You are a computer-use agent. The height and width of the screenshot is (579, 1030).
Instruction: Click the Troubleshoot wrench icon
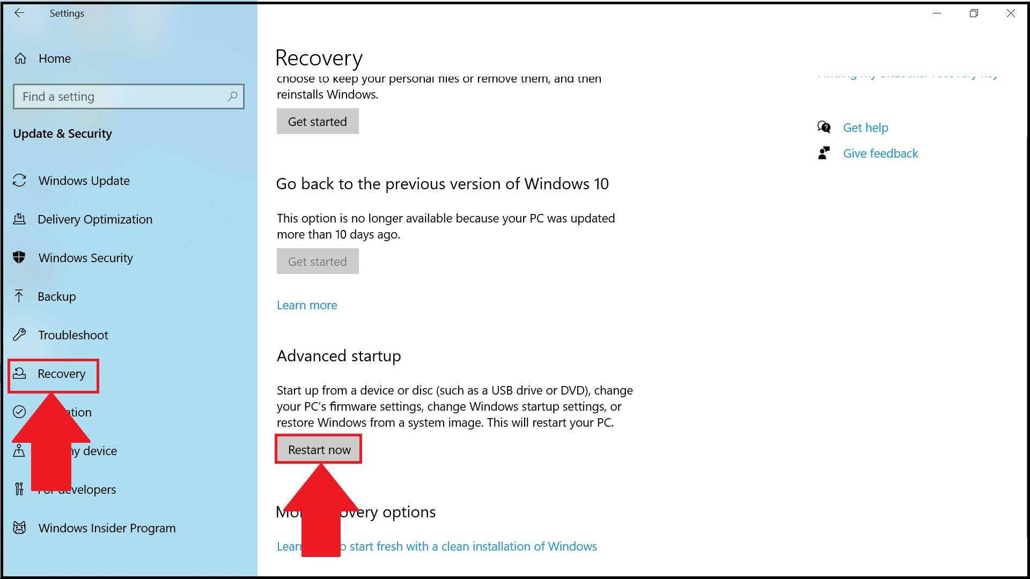[20, 335]
